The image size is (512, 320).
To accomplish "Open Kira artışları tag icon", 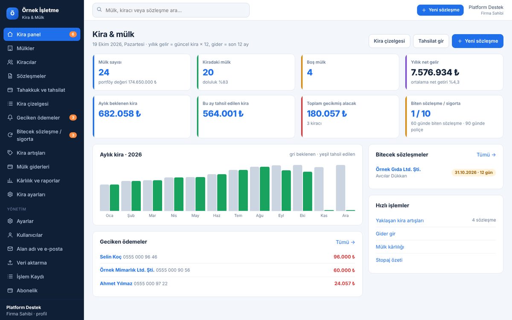I will click(x=10, y=153).
